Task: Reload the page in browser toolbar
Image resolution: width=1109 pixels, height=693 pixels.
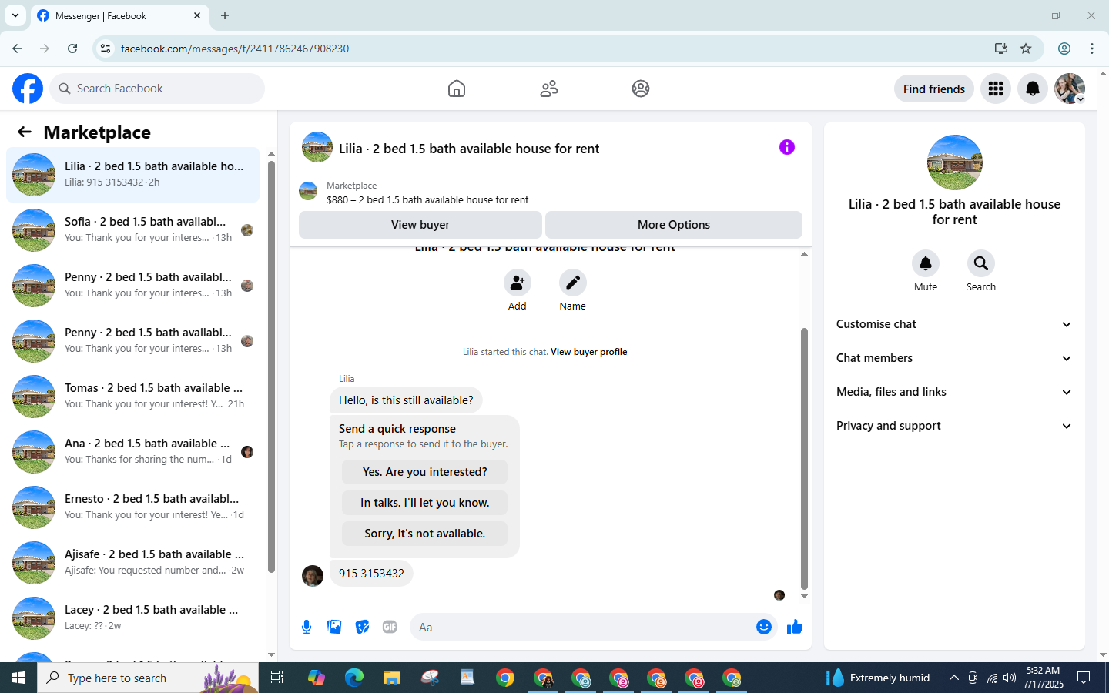Action: click(72, 49)
